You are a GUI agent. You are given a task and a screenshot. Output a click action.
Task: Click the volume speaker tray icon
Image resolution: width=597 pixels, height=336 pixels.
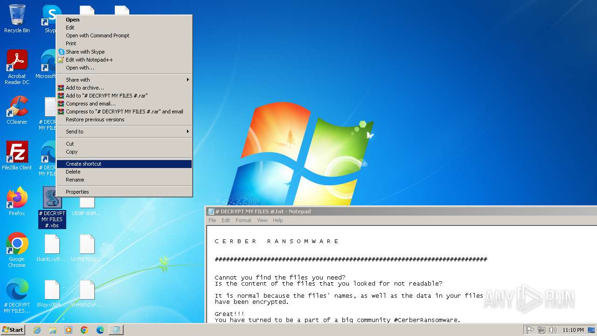click(553, 330)
